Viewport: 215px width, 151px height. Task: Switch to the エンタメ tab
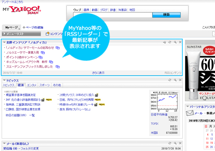coord(32,85)
